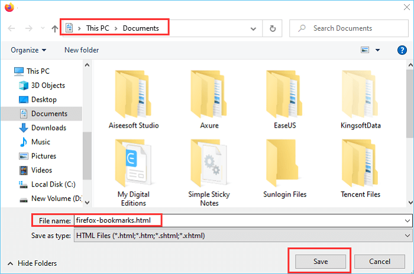This screenshot has height=274, width=414.
Task: Select the Axure folder
Action: pos(209,100)
